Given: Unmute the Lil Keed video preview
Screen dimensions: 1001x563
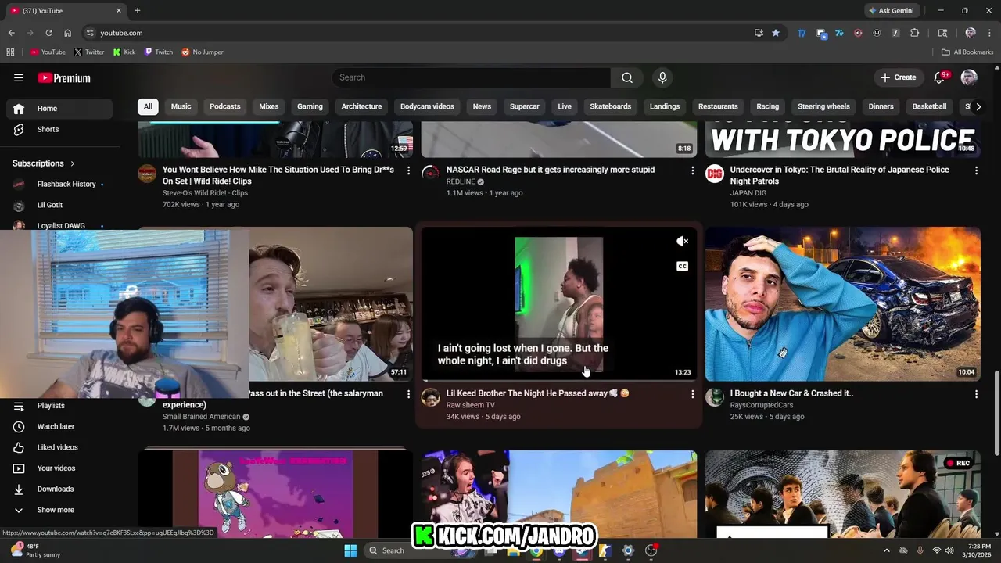Looking at the screenshot, I should (682, 242).
